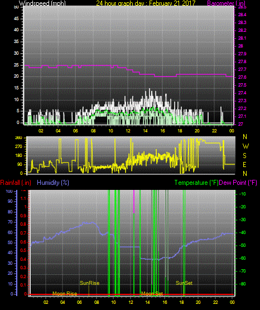Click the SunSet marker label

184,283
